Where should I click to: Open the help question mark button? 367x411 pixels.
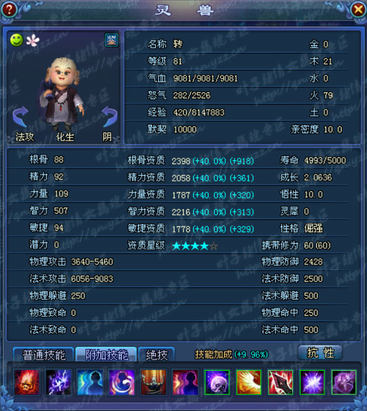9,9
